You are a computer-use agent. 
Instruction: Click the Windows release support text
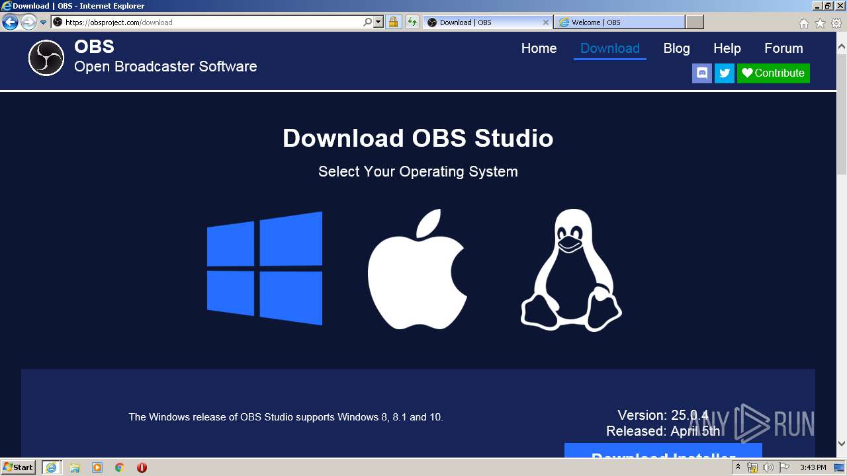286,417
